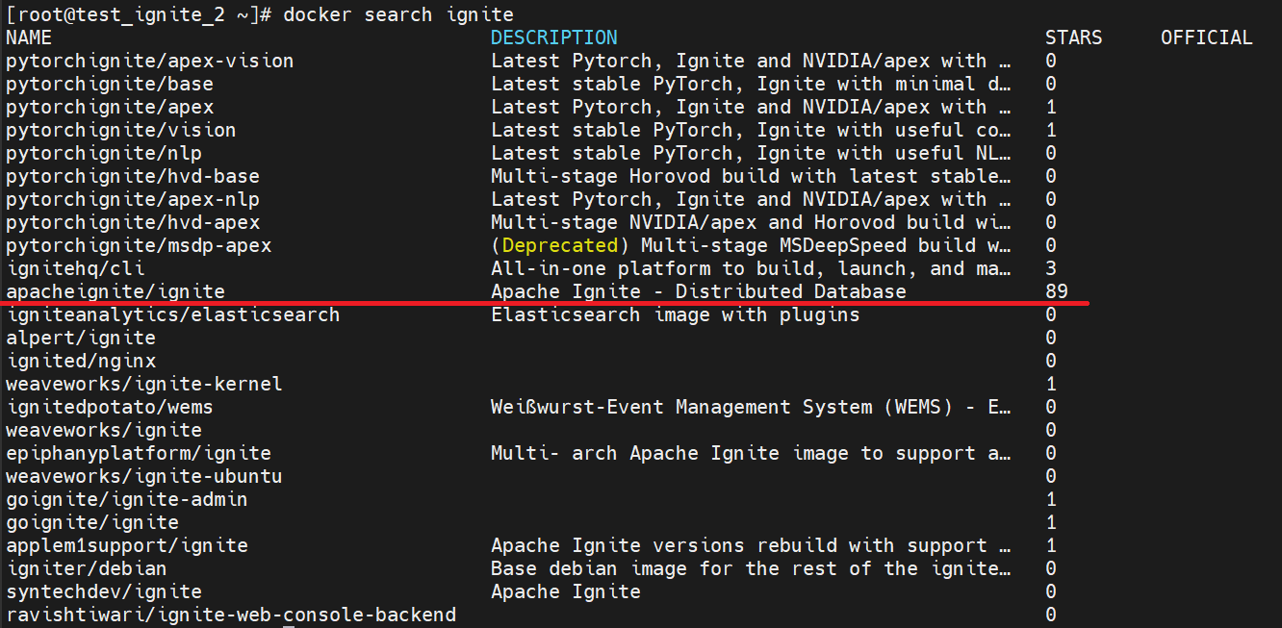Click ravishtiwari/ignite-web-console-backend name
Screen dimensions: 1282x628
click(x=231, y=615)
